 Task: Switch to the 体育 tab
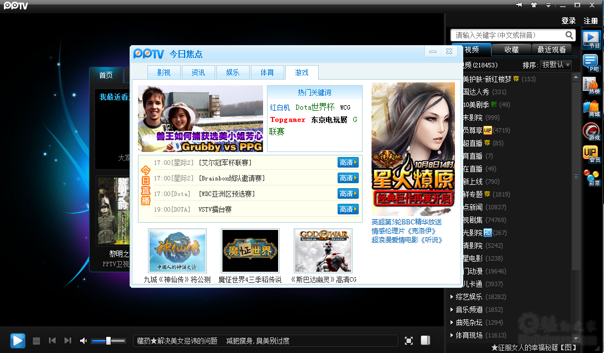267,72
